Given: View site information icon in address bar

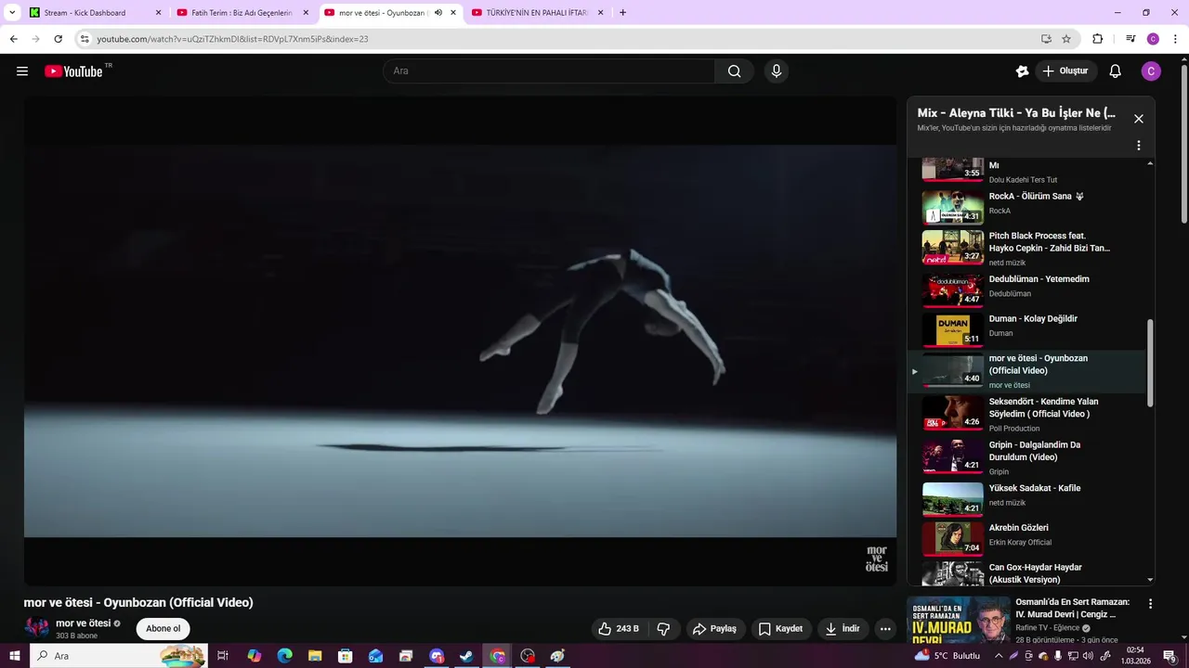Looking at the screenshot, I should (x=85, y=39).
